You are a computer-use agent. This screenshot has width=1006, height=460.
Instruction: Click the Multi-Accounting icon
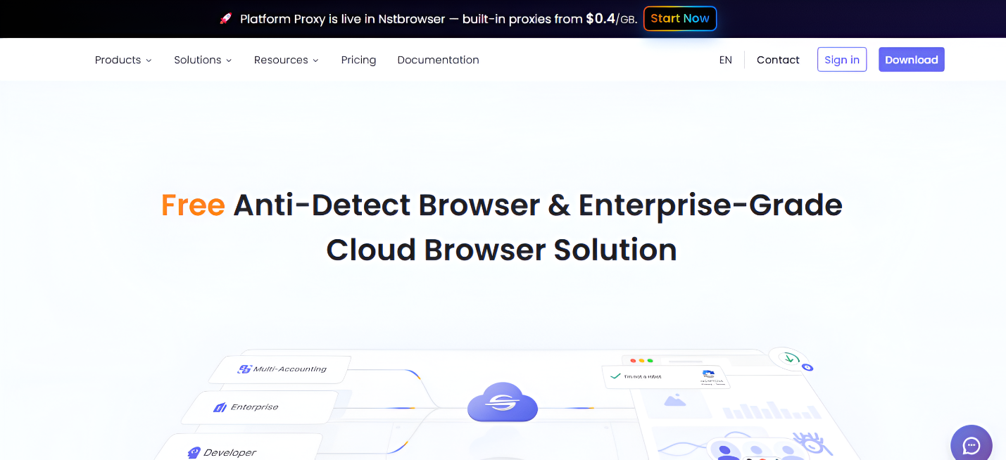(244, 369)
